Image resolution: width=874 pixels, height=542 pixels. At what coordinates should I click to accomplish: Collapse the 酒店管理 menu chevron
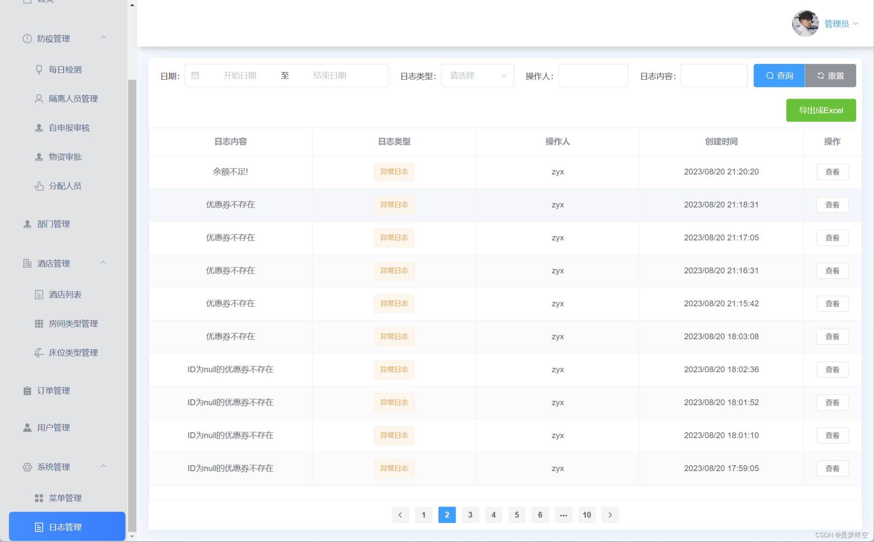[x=103, y=263]
